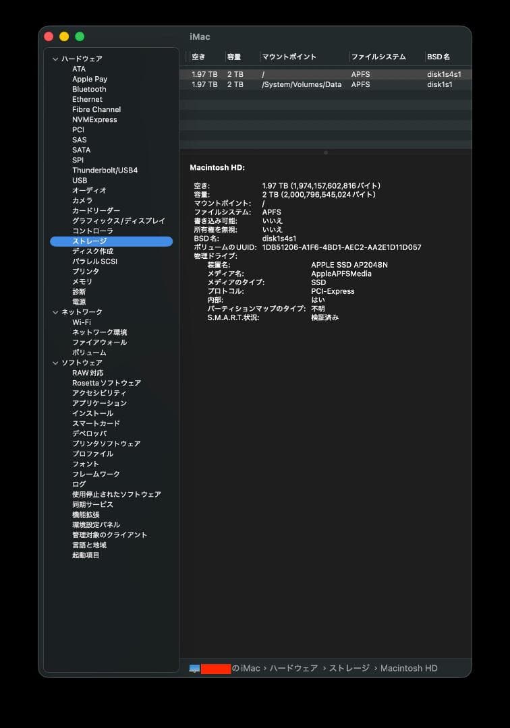The width and height of the screenshot is (510, 728).
Task: Open オーディオ audio info
Action: pyautogui.click(x=89, y=190)
